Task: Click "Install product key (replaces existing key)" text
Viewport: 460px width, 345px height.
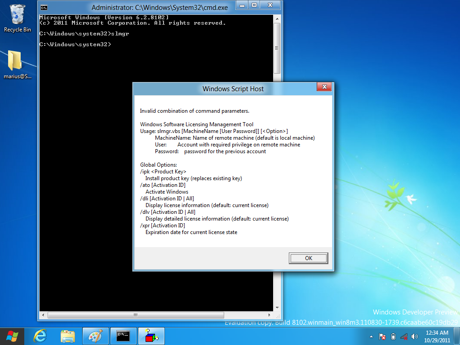Action: pyautogui.click(x=194, y=178)
